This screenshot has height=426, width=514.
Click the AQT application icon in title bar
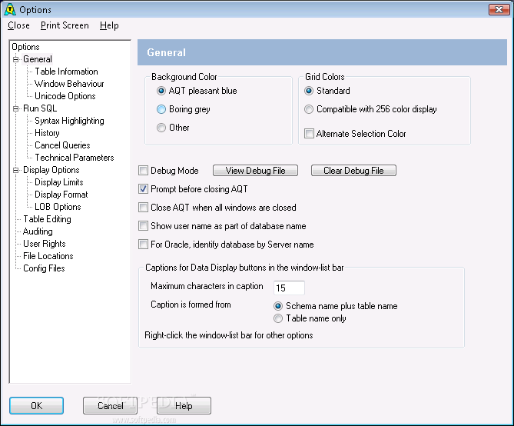click(10, 9)
